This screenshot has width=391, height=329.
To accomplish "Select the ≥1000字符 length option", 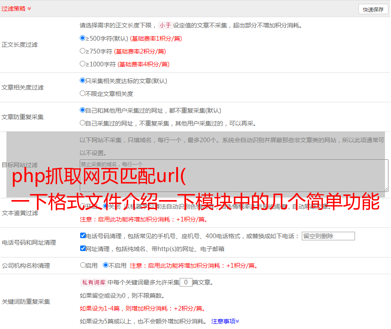I will [82, 63].
